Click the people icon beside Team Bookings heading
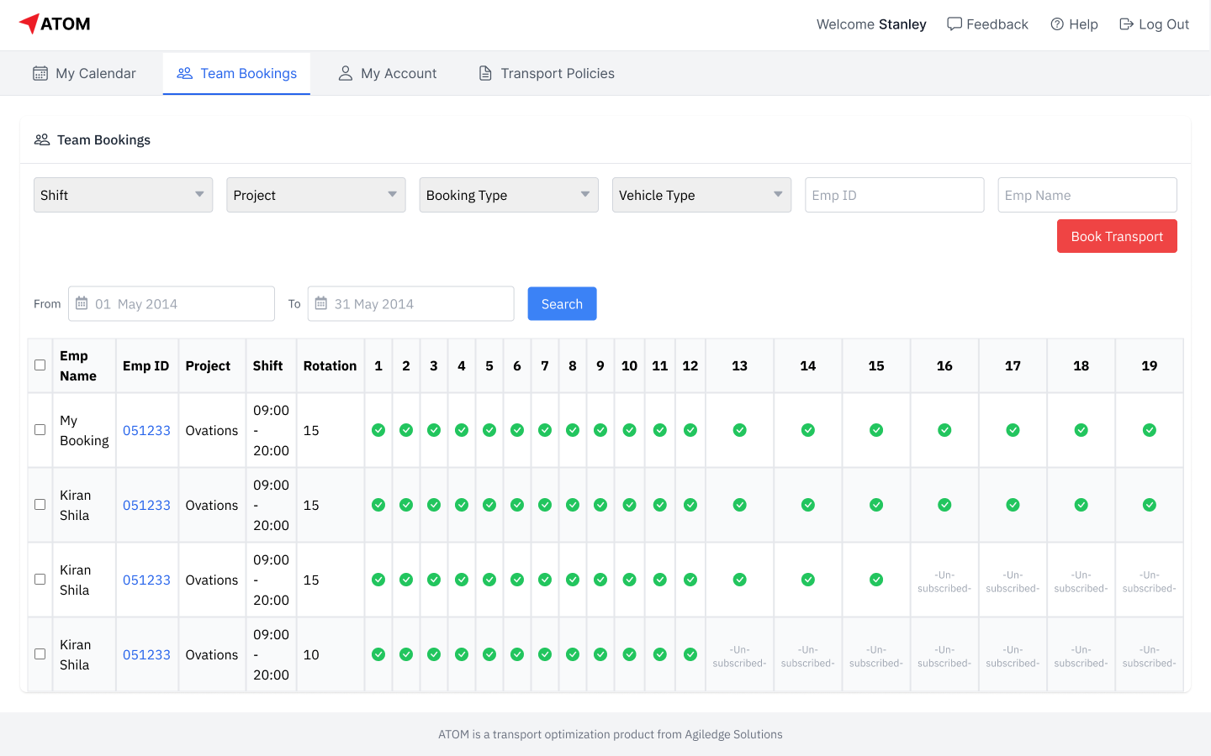Screen dimensions: 1211x756 (42, 139)
